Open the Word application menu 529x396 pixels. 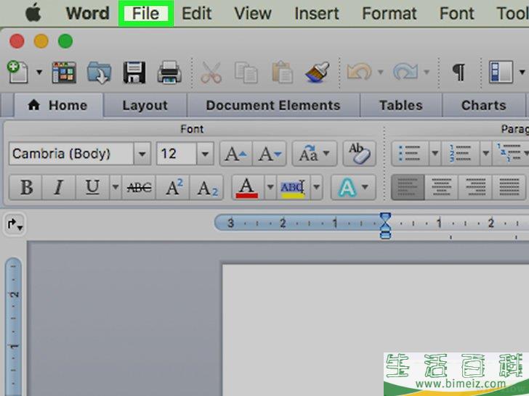(88, 14)
